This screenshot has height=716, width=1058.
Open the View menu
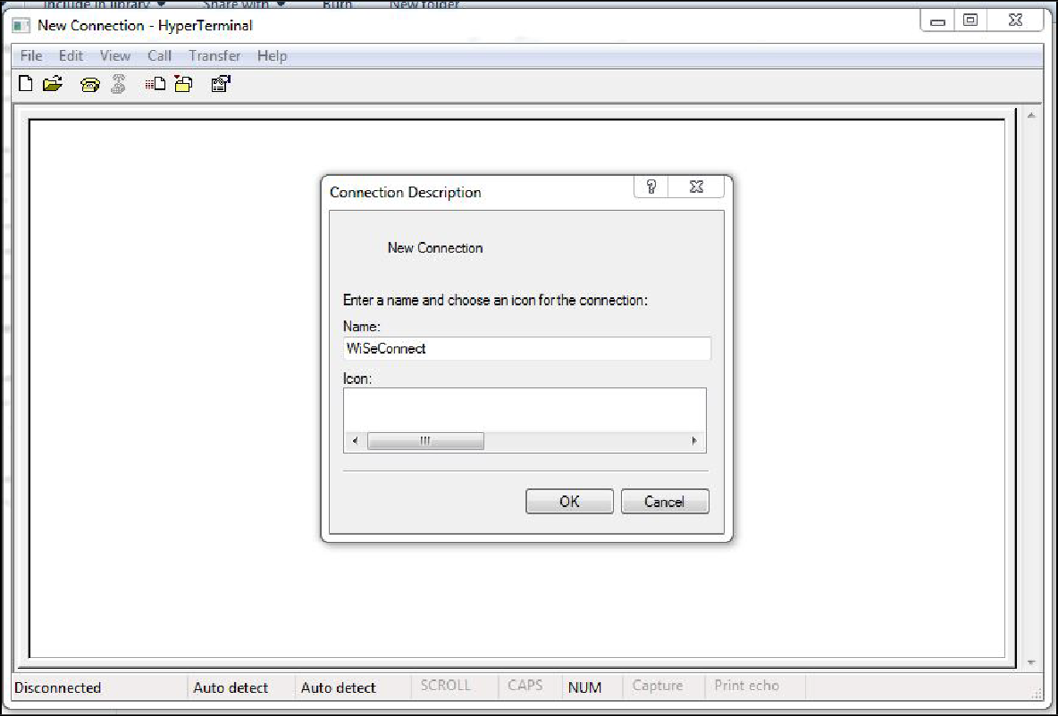tap(115, 55)
